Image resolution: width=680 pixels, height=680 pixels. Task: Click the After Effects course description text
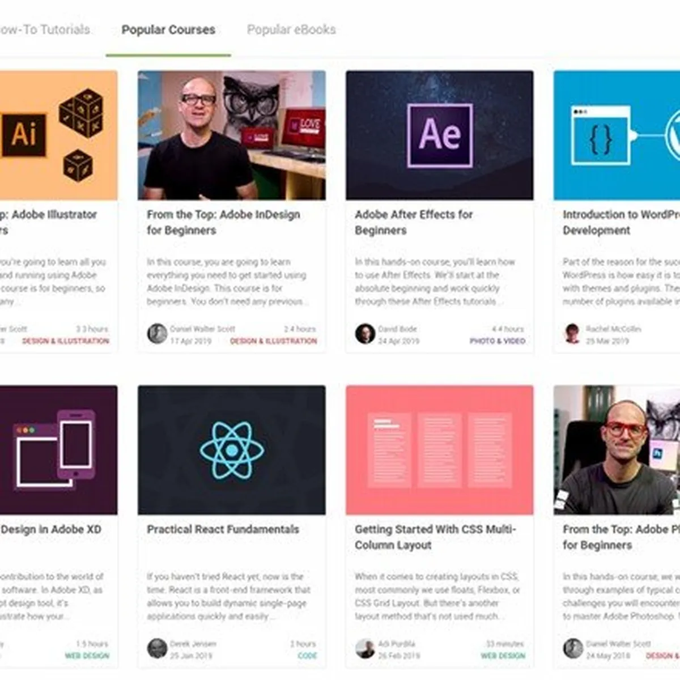click(x=435, y=282)
